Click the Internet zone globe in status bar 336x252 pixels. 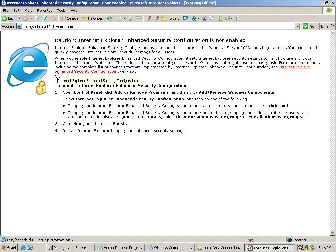[x=290, y=240]
